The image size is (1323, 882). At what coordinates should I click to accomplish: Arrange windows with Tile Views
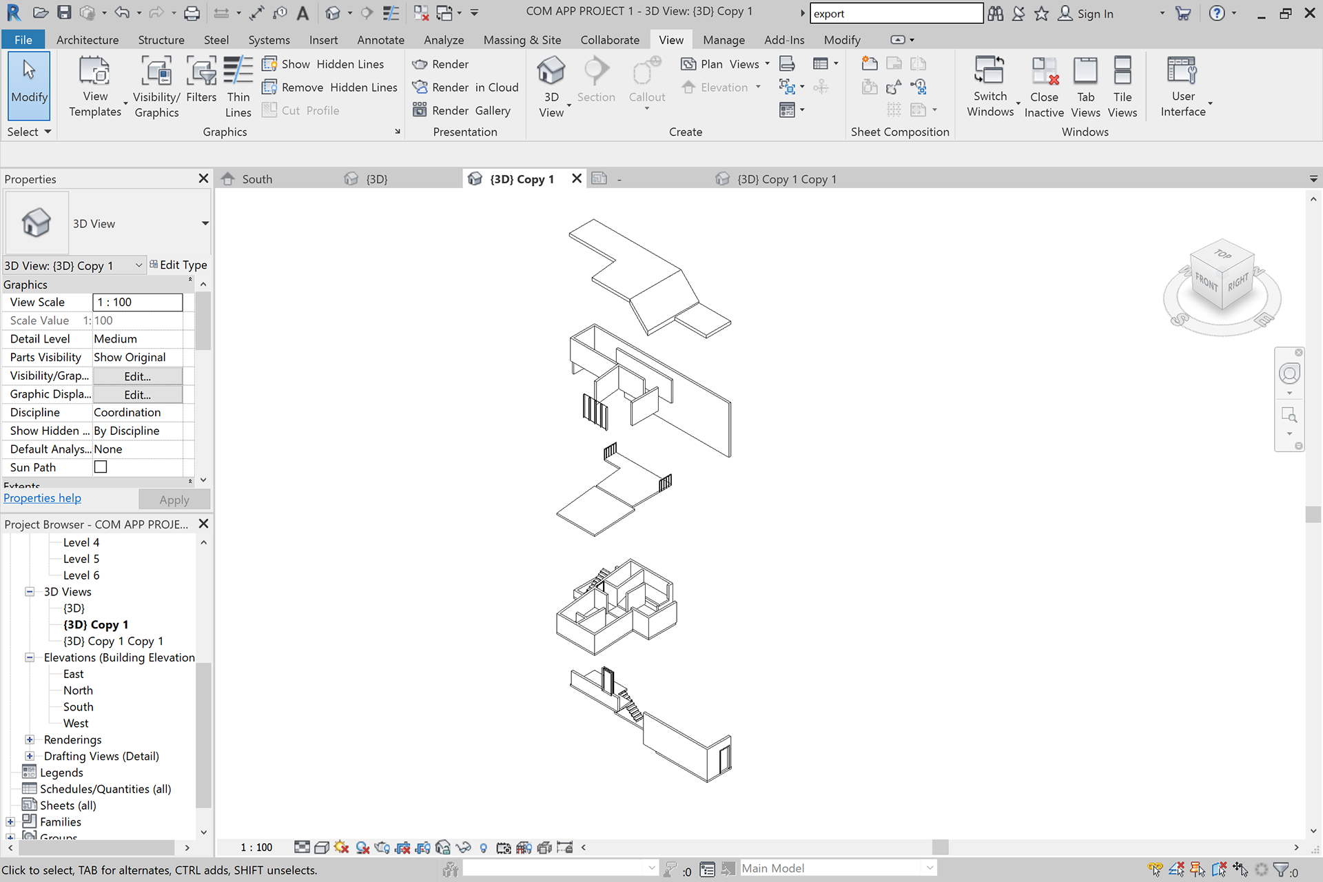coord(1122,88)
